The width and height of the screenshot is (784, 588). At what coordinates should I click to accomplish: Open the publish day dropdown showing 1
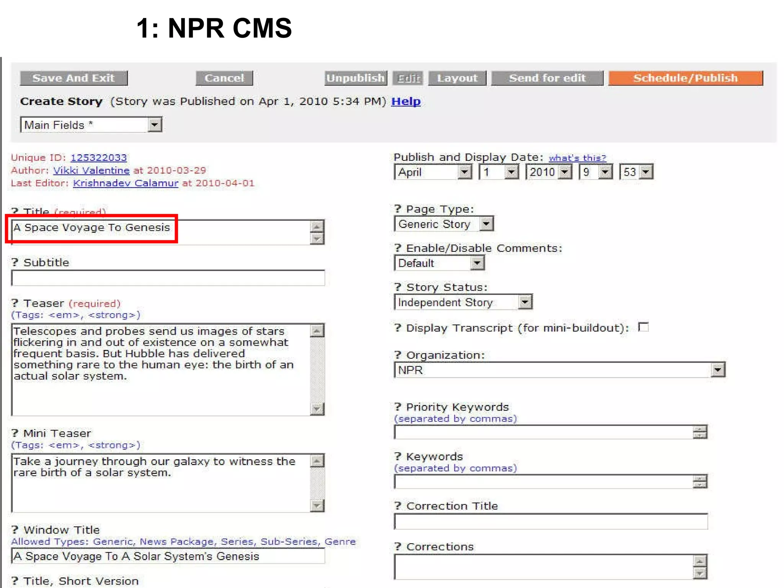(499, 172)
